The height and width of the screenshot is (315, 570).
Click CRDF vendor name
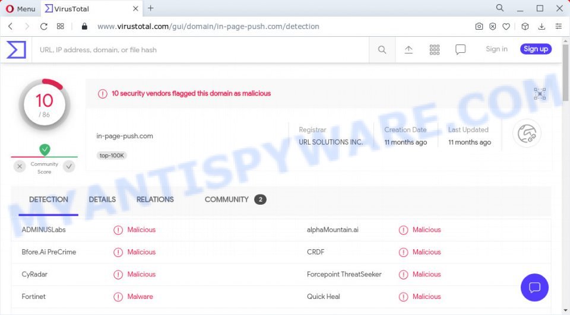(315, 252)
